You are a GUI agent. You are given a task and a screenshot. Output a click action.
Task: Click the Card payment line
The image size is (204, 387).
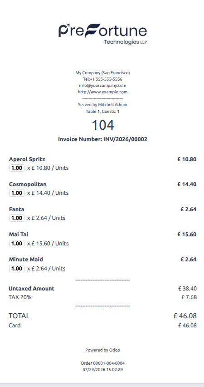[102, 325]
